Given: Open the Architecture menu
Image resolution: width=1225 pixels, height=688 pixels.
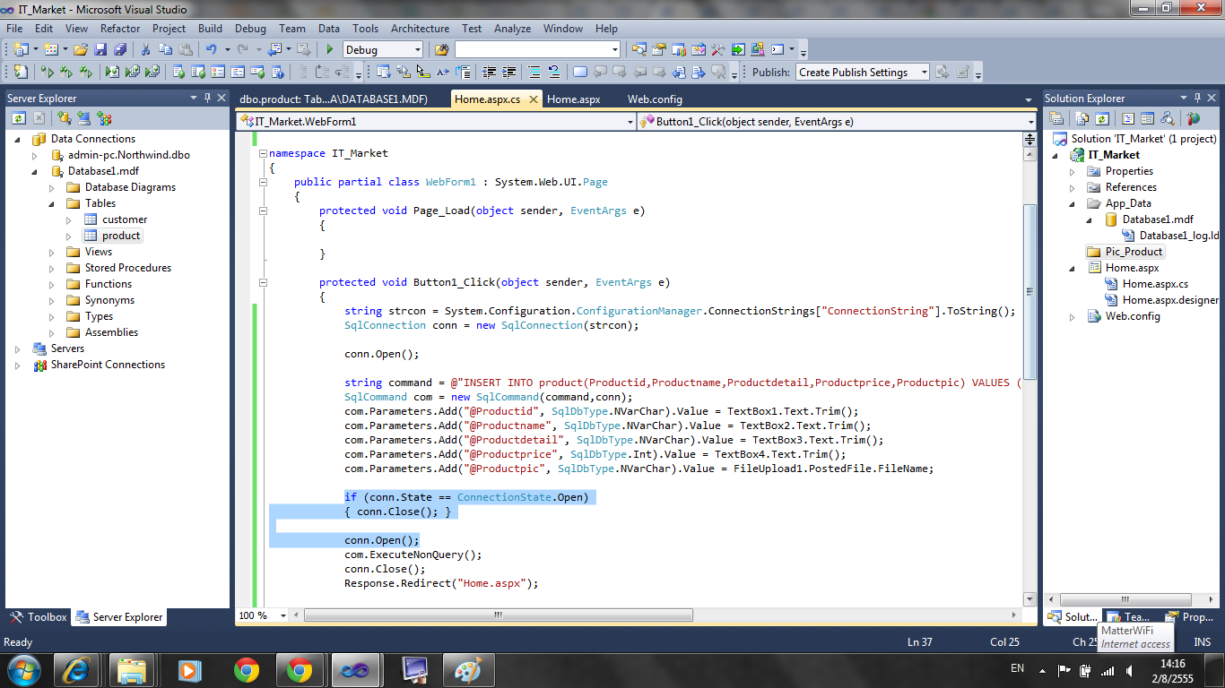Looking at the screenshot, I should (x=420, y=29).
